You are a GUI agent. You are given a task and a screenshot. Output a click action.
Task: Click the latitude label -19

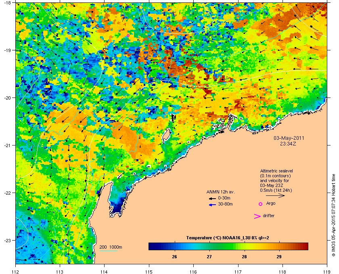tap(8, 50)
